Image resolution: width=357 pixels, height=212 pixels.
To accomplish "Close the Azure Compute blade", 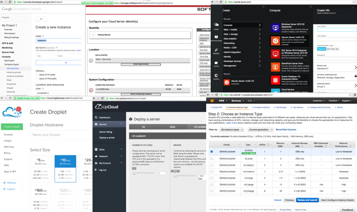I will 311,7.
